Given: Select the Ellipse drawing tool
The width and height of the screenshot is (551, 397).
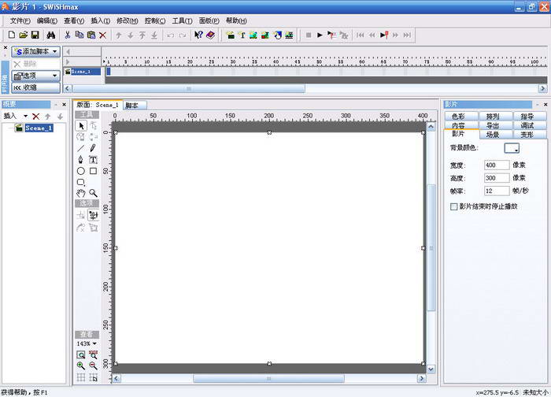Looking at the screenshot, I should coord(81,170).
